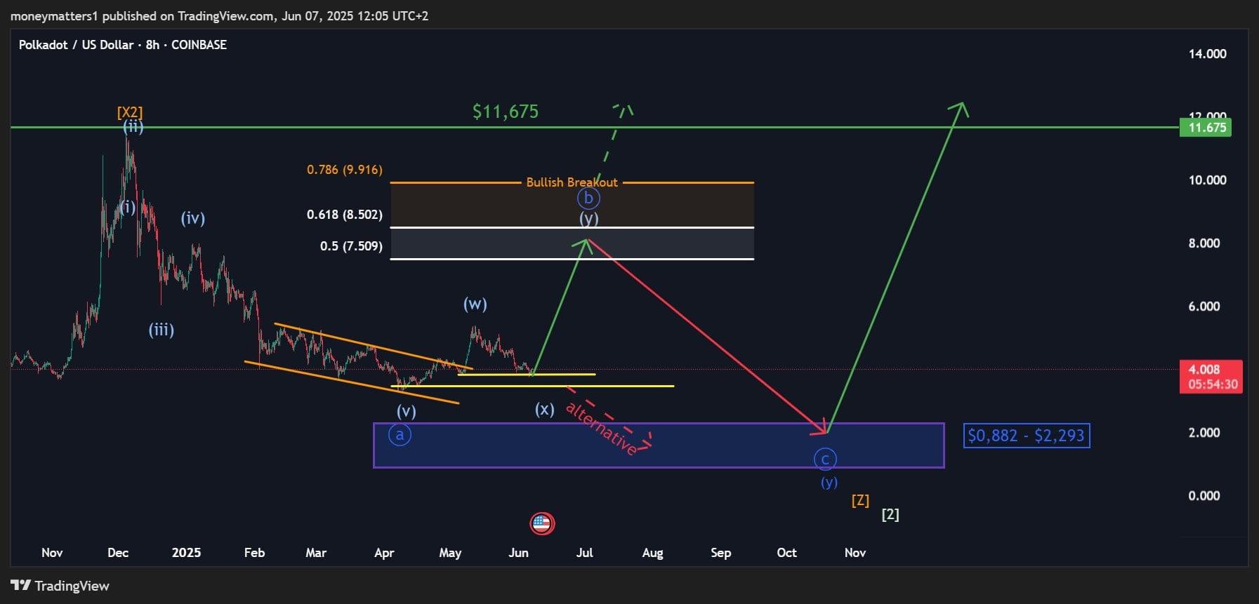The height and width of the screenshot is (604, 1259).
Task: Click the 14.000 price scale value
Action: click(x=1207, y=54)
